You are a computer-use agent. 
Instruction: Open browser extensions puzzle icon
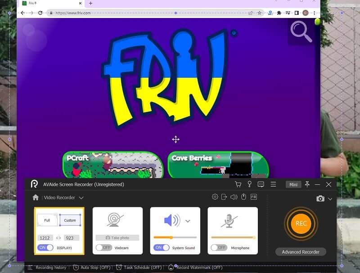(x=279, y=13)
